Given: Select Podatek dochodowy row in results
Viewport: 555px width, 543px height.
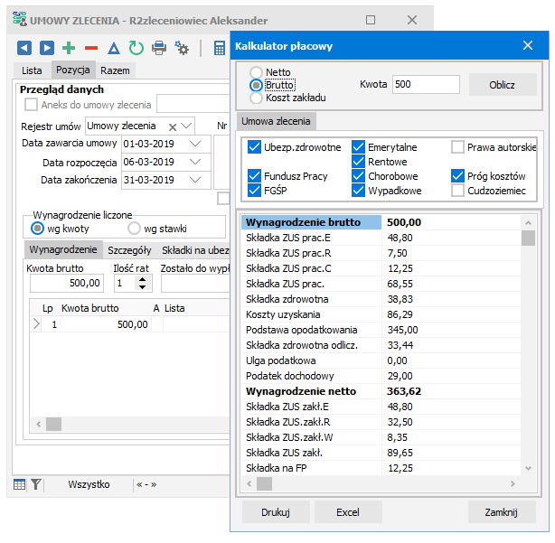Looking at the screenshot, I should tap(381, 376).
